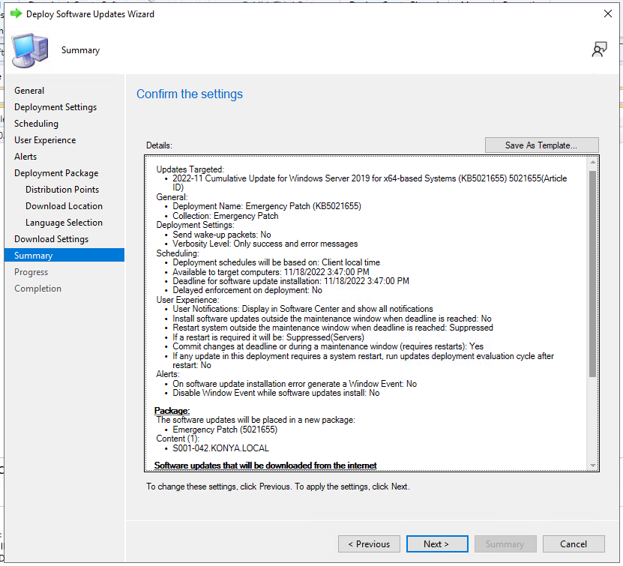Image resolution: width=623 pixels, height=566 pixels.
Task: Click the green arrow wizard title icon
Action: [16, 14]
